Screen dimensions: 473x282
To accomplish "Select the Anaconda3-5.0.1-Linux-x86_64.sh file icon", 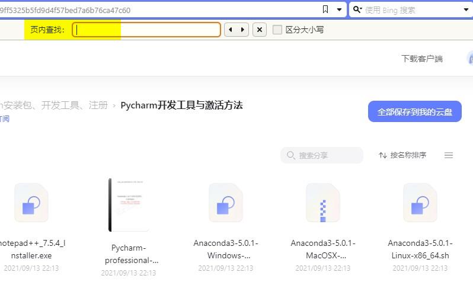I will [420, 203].
